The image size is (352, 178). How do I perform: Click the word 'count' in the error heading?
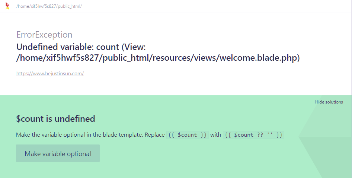[x=108, y=47]
